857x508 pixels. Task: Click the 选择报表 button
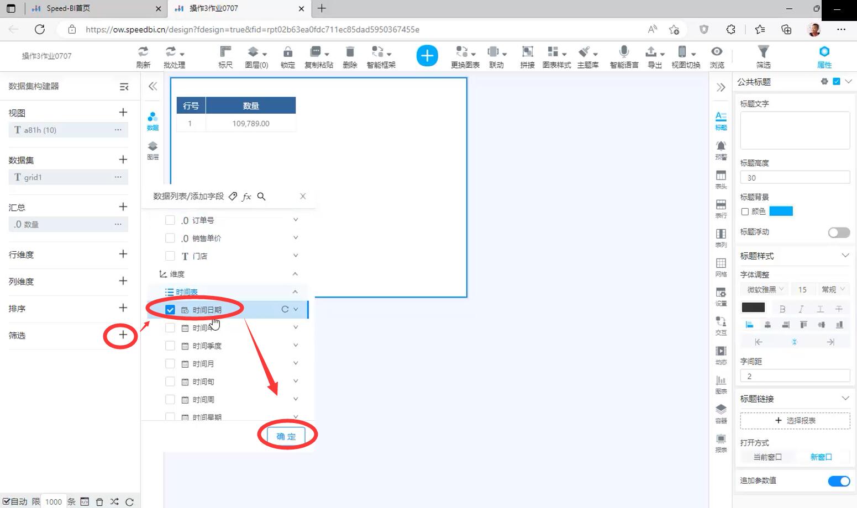795,420
